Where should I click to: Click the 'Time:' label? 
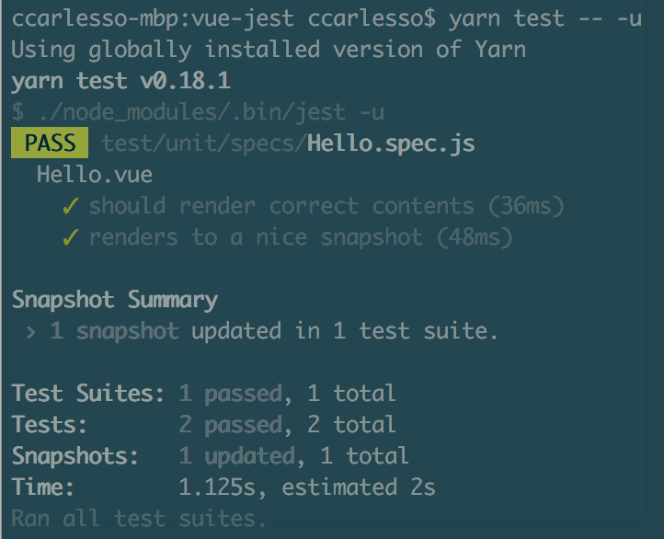tap(43, 487)
